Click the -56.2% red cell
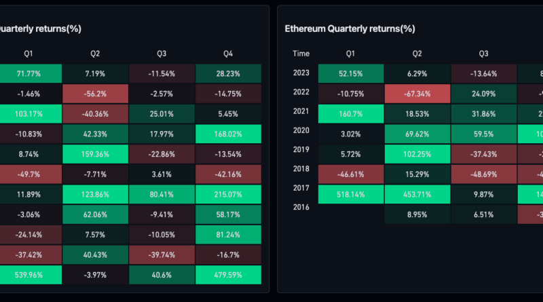543x302 pixels. [94, 94]
